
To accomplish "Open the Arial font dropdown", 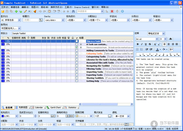I will click(x=147, y=39).
